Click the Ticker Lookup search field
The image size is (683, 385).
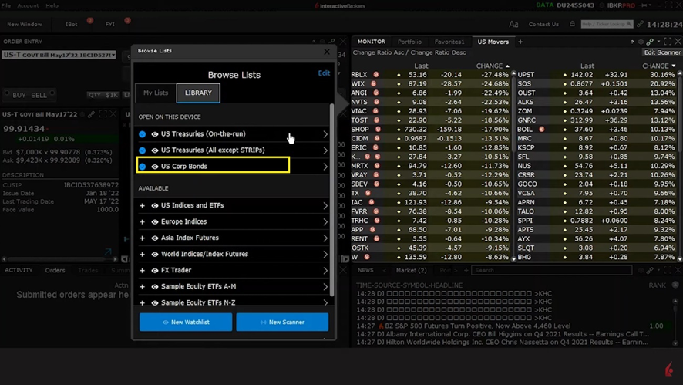(x=607, y=25)
